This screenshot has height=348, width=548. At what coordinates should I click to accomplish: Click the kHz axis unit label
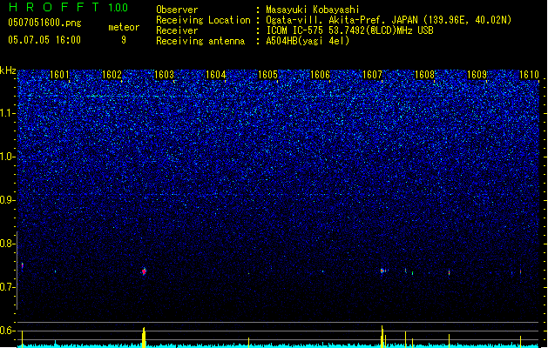pyautogui.click(x=8, y=70)
